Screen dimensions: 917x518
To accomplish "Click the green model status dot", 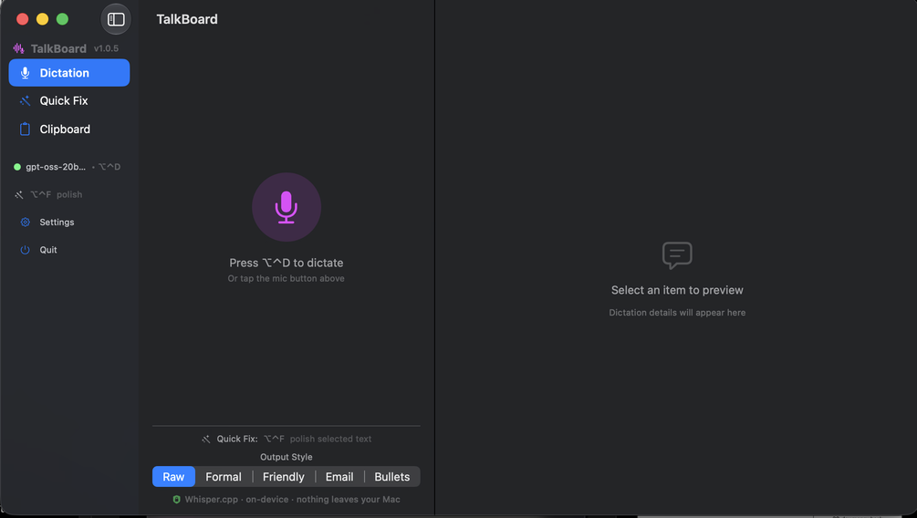I will click(17, 167).
